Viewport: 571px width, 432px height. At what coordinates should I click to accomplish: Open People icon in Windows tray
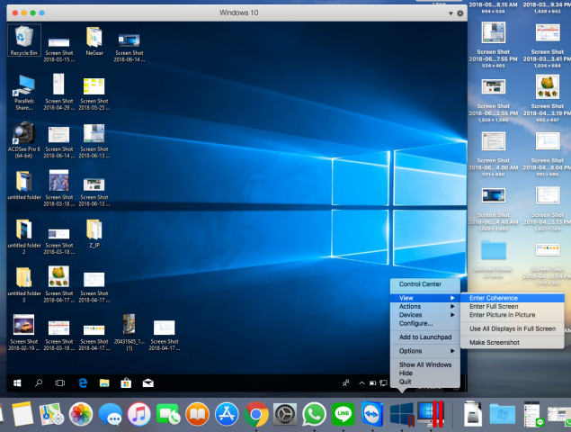(x=346, y=382)
